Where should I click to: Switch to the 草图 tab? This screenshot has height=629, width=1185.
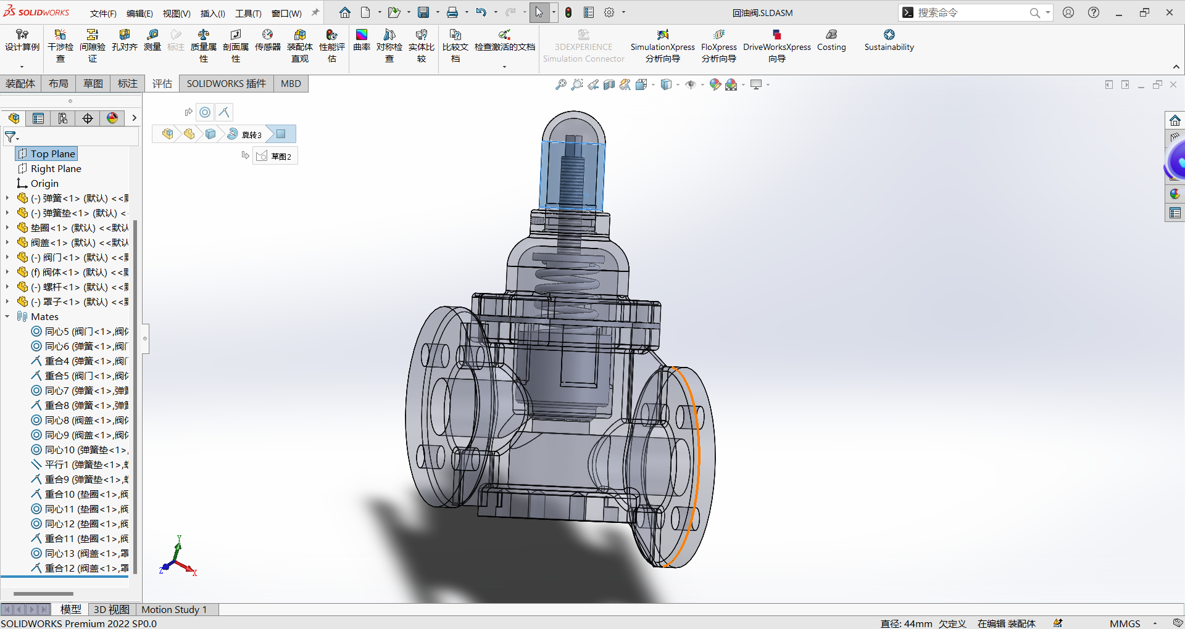(93, 84)
